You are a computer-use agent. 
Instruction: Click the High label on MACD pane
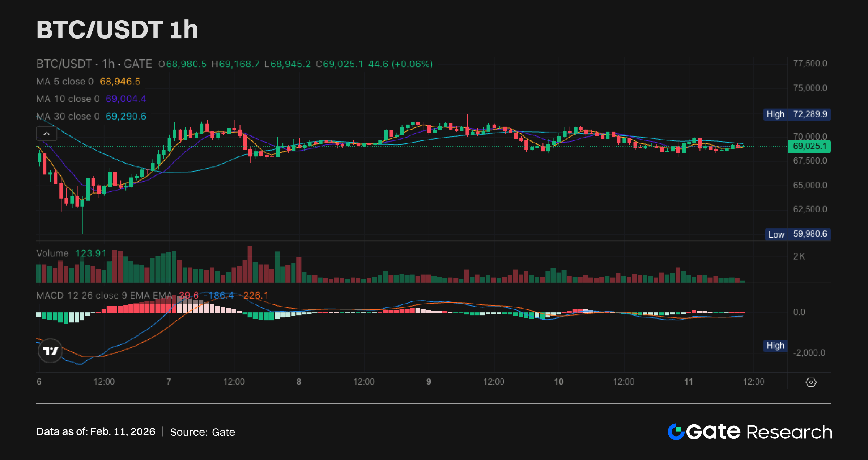tap(775, 346)
